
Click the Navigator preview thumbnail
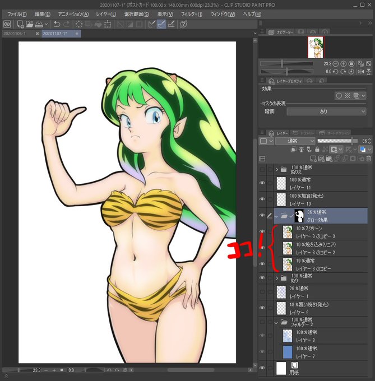pos(316,48)
